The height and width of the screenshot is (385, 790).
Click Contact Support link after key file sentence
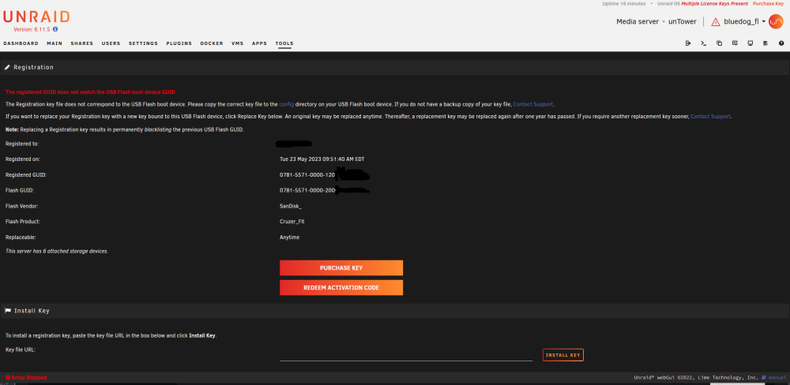click(x=533, y=104)
